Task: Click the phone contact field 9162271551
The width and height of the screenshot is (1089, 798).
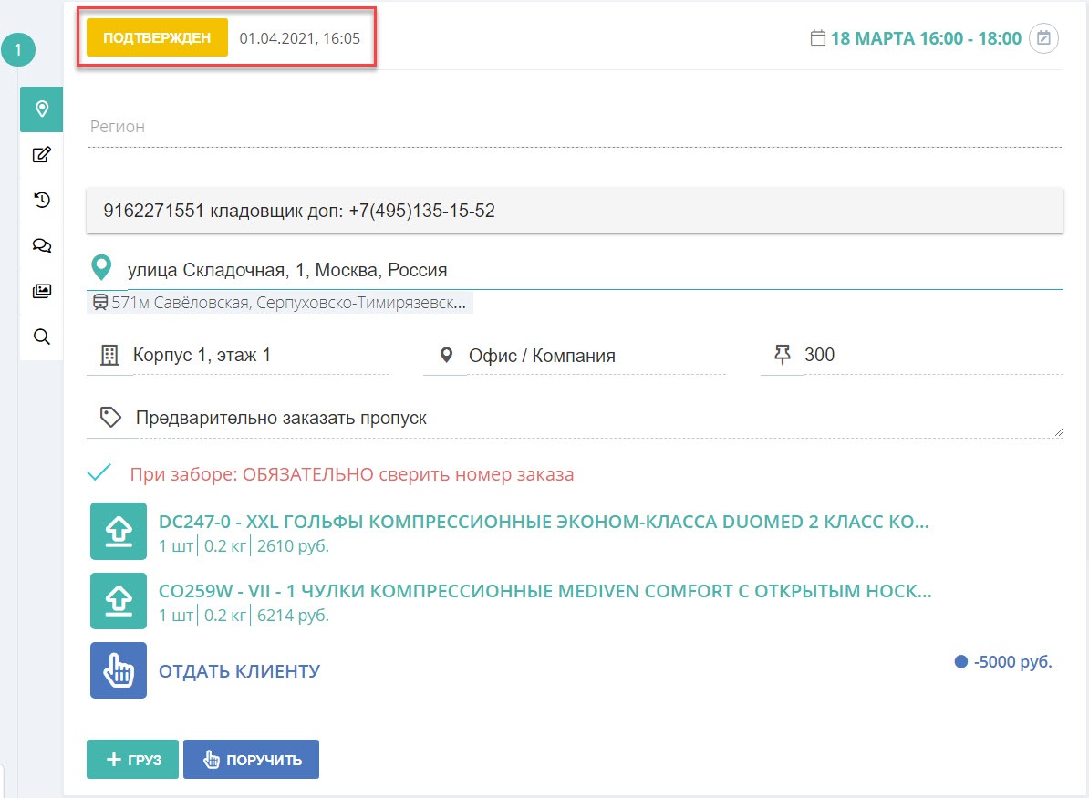Action: [575, 211]
